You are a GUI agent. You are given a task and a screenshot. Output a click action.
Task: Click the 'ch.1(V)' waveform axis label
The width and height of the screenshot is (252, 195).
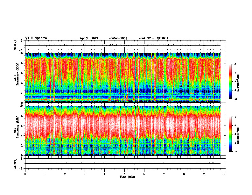15,45
